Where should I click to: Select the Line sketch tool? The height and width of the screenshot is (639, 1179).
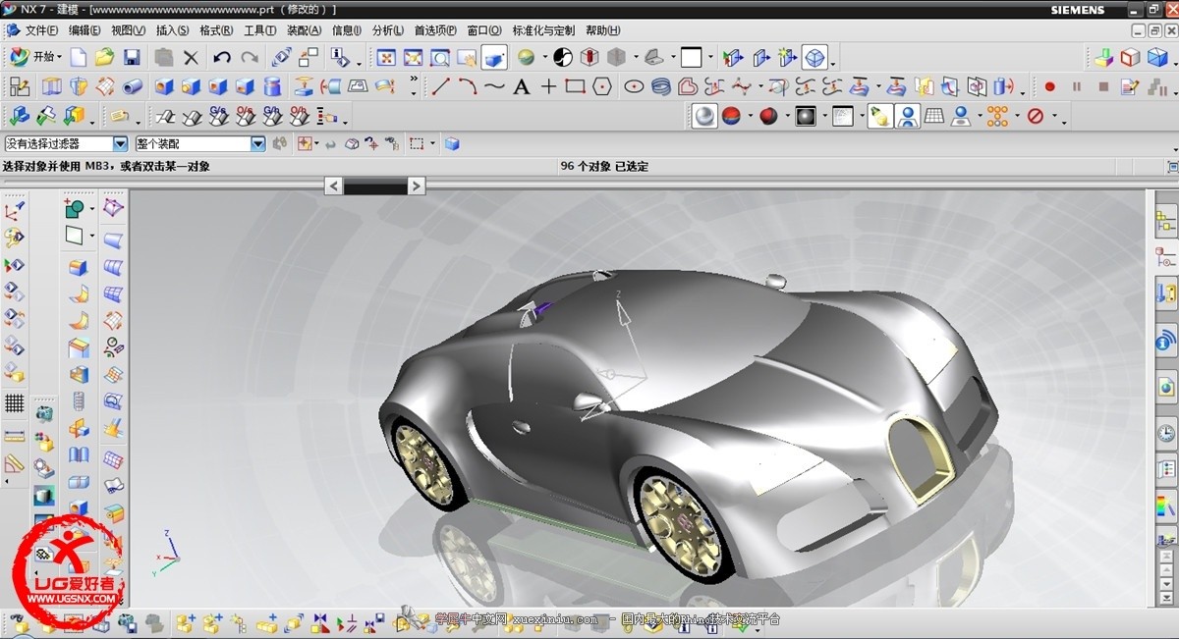point(440,86)
